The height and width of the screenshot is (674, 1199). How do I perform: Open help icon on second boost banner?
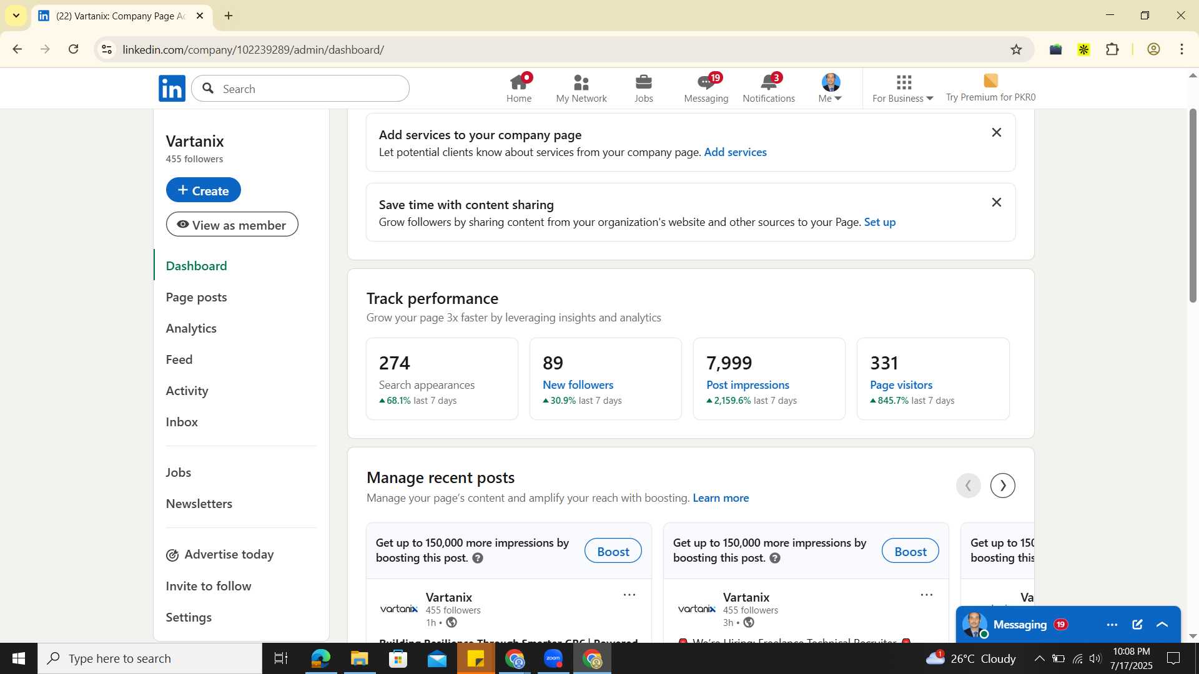775,559
